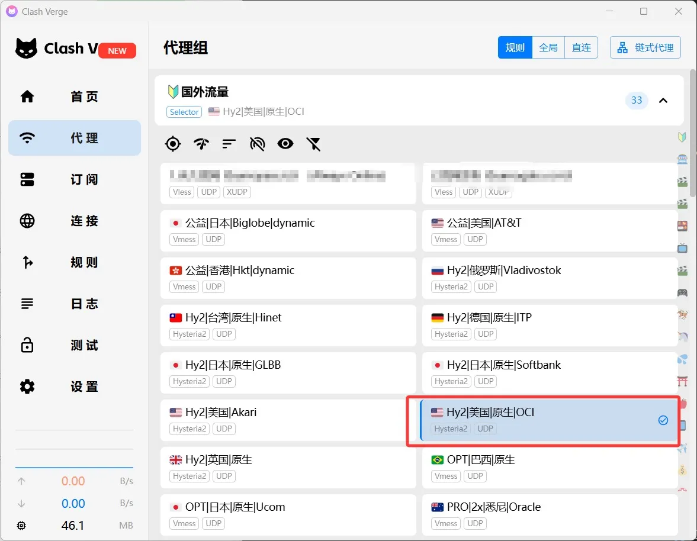Click the blue download speed 0.00 value
The image size is (697, 541).
pyautogui.click(x=73, y=503)
